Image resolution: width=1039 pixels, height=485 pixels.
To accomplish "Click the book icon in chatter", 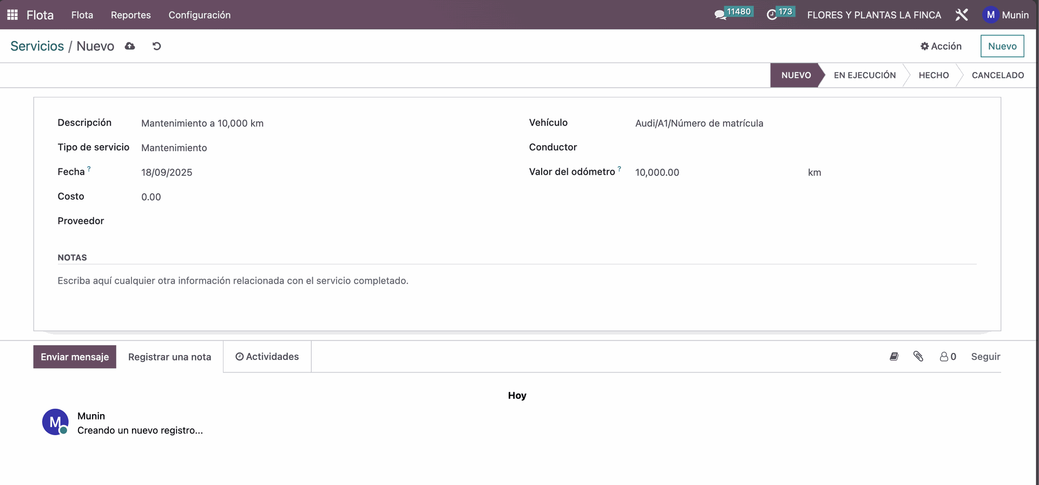I will coord(894,356).
